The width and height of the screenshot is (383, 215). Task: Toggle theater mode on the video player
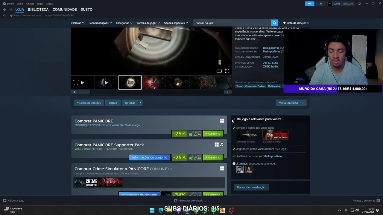pos(219,71)
